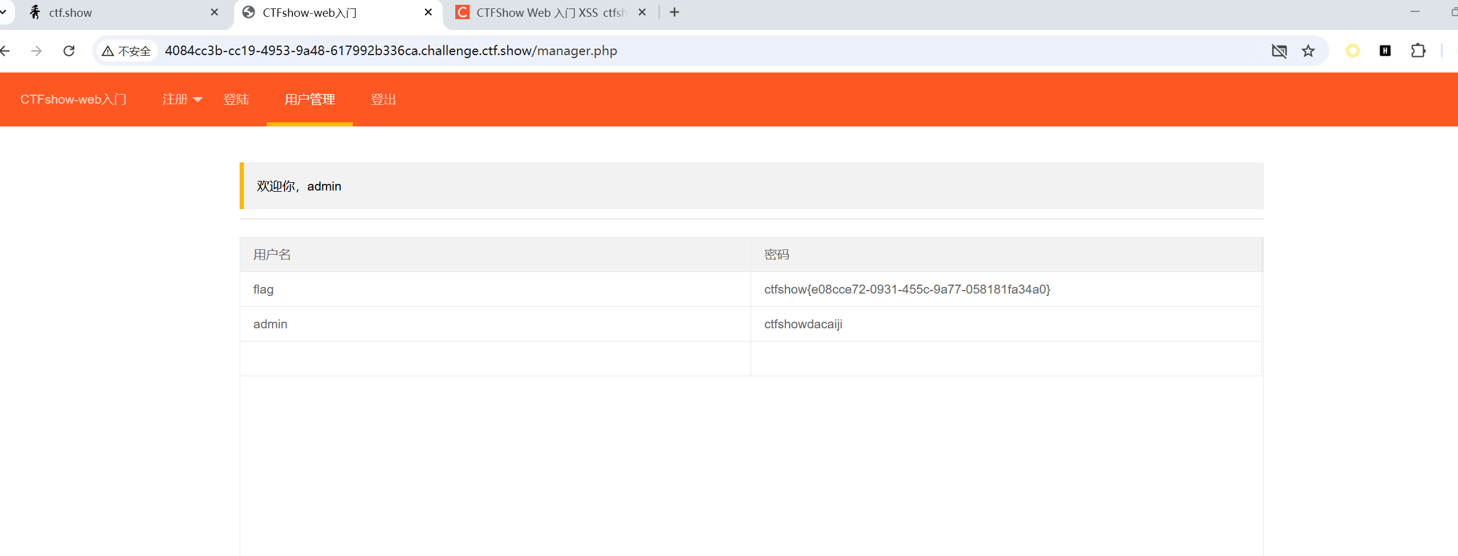Open the tab search chevron in tab strip

4,12
